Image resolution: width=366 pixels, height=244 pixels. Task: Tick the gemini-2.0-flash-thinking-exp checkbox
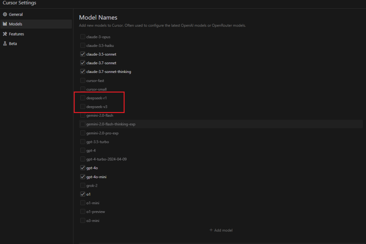[83, 124]
